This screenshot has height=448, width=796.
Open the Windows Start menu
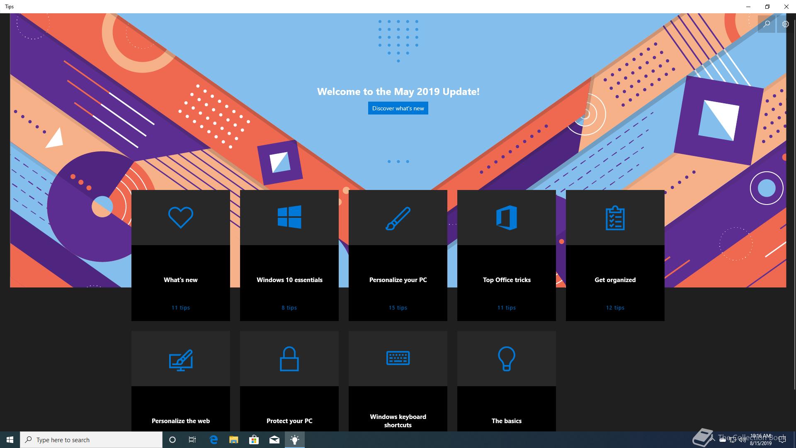[10, 440]
